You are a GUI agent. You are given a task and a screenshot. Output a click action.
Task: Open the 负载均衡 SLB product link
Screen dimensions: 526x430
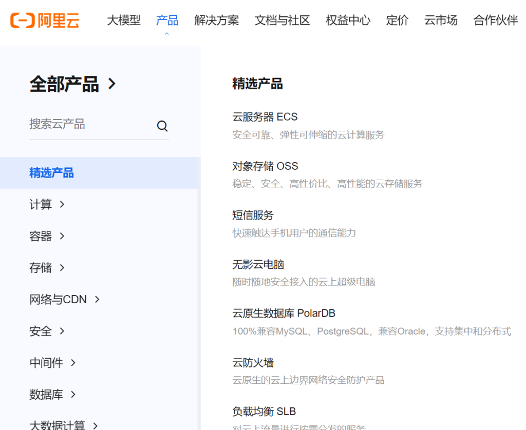[264, 412]
